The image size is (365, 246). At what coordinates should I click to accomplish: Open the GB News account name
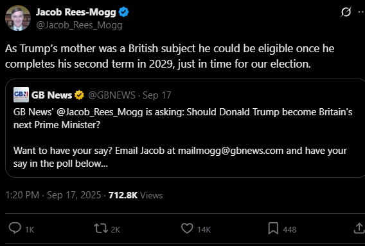(x=51, y=95)
